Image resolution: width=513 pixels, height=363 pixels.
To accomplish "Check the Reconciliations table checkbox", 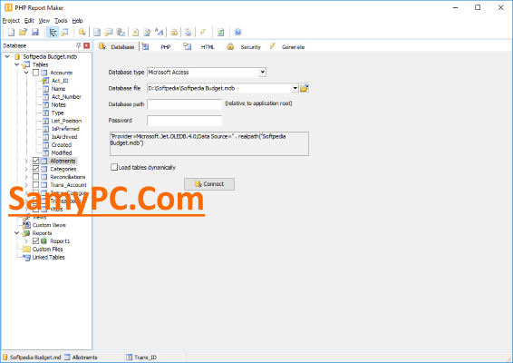I will (x=35, y=177).
